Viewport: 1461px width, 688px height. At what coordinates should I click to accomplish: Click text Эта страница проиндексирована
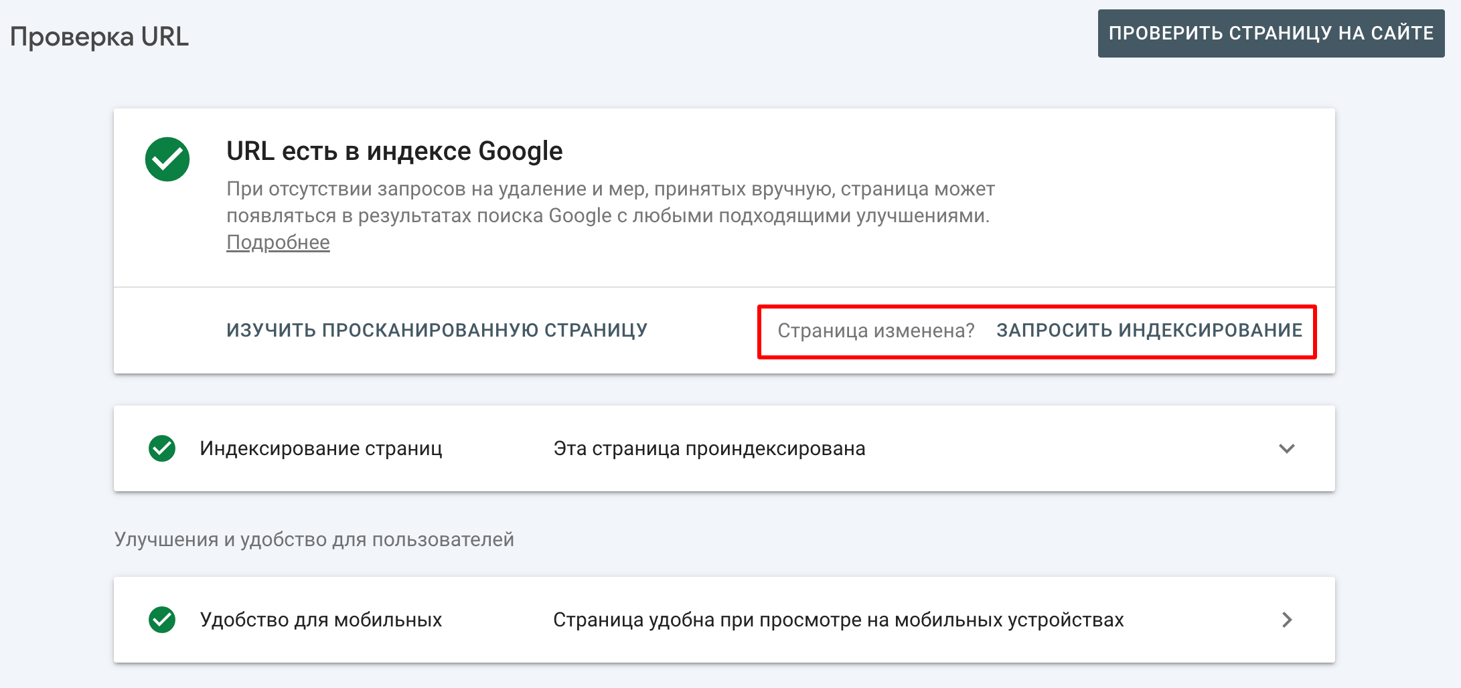710,448
